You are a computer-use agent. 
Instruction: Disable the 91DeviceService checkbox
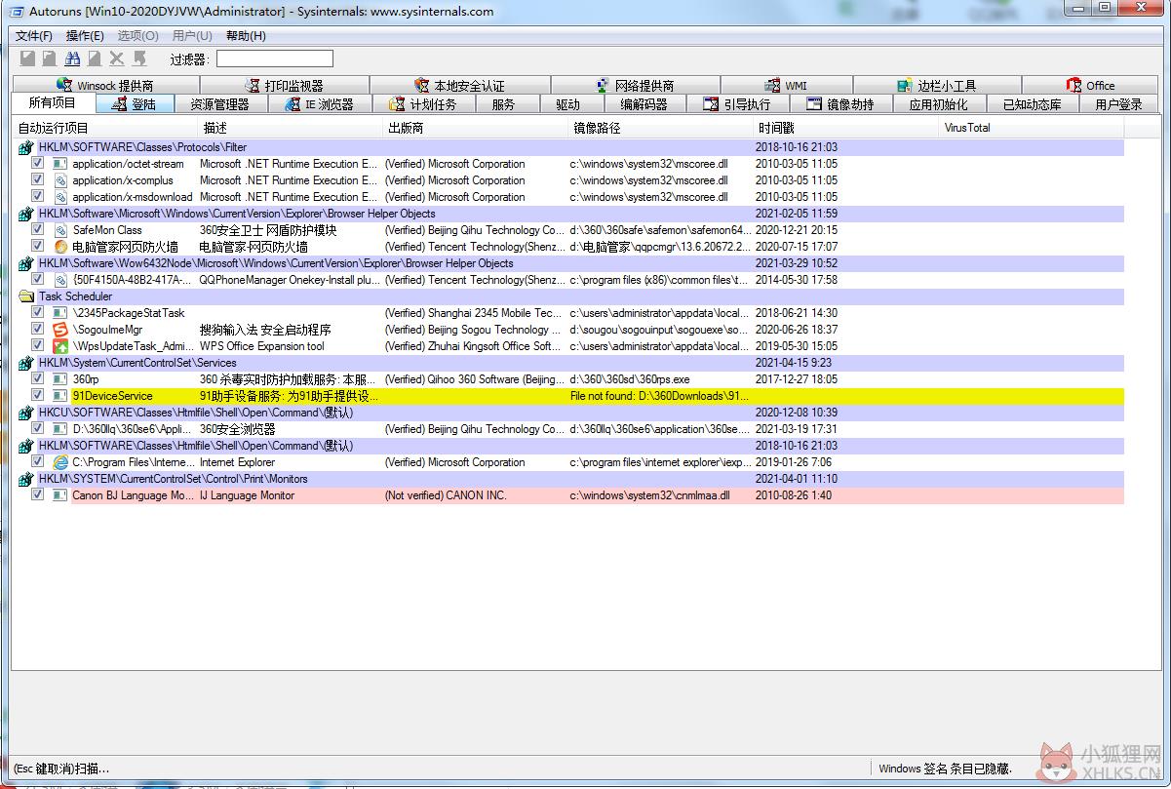(x=37, y=396)
